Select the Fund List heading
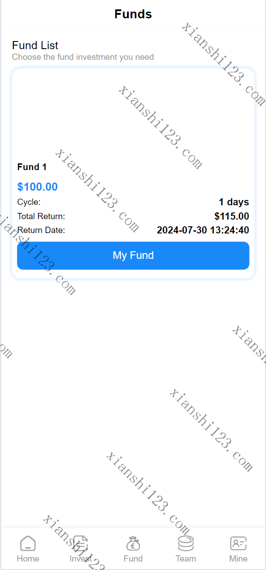This screenshot has height=570, width=266. (x=35, y=45)
